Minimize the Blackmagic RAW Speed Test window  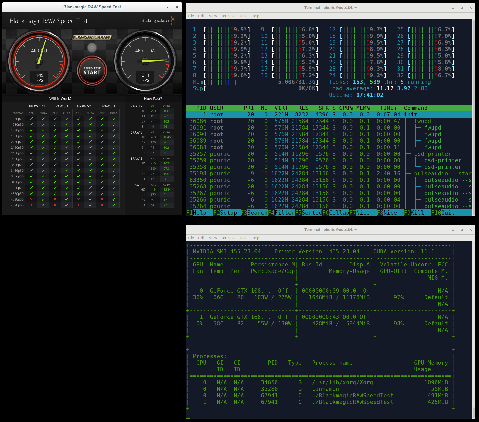click(168, 7)
